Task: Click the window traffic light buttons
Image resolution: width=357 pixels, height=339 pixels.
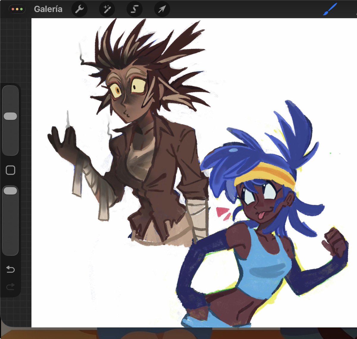Action: tap(17, 9)
